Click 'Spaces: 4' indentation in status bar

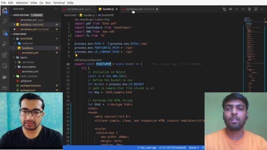point(194,147)
